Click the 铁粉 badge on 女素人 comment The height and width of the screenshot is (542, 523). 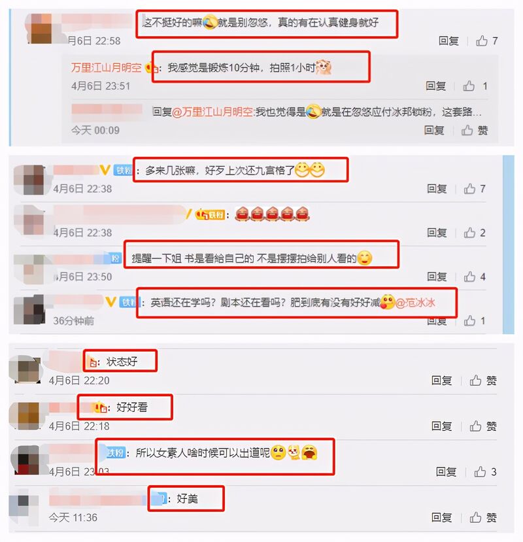116,453
